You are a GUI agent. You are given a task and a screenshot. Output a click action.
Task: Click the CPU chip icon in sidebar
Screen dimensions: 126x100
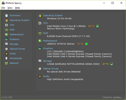(7, 25)
